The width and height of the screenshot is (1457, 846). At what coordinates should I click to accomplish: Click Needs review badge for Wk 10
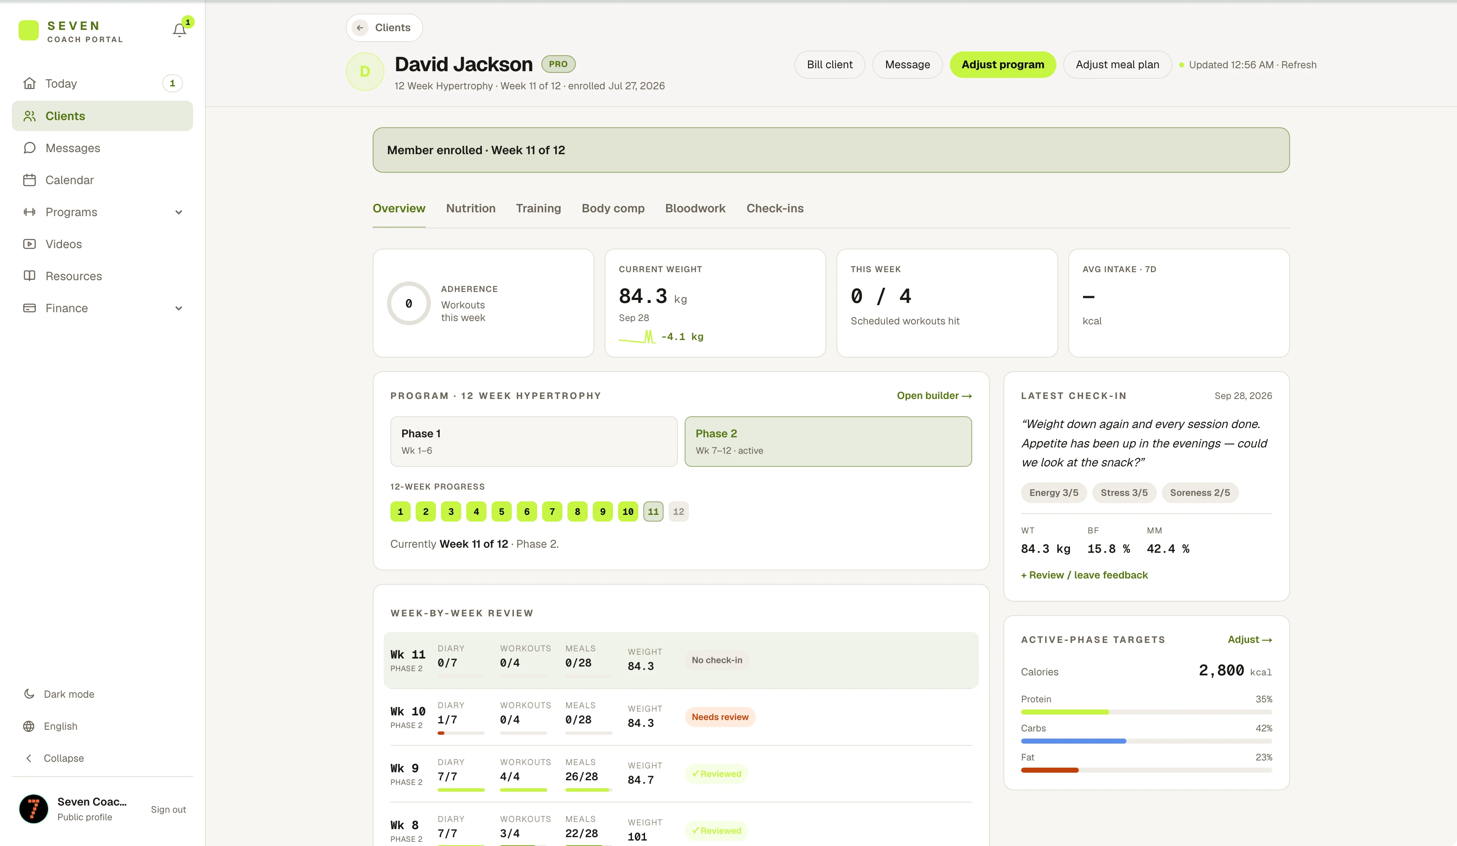pos(720,717)
